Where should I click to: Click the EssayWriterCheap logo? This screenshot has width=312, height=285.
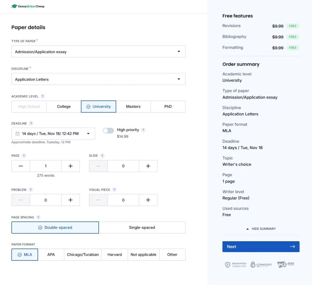28,6
